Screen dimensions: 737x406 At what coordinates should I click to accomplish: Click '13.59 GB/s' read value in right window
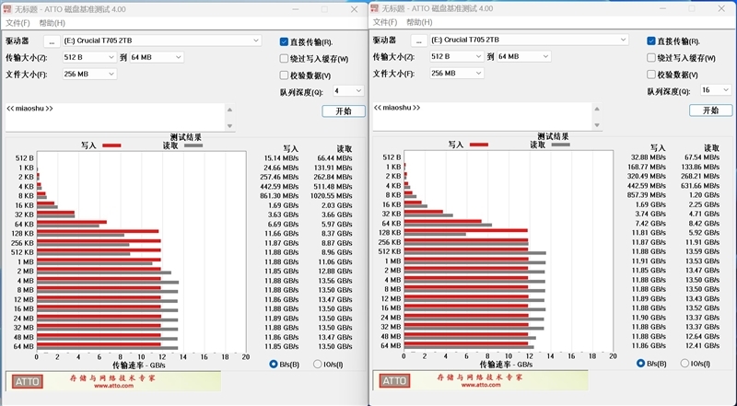pos(702,251)
